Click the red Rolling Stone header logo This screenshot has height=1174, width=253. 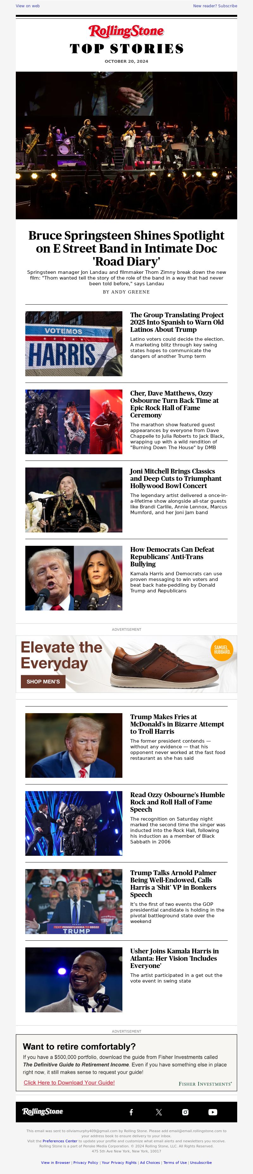pyautogui.click(x=126, y=31)
